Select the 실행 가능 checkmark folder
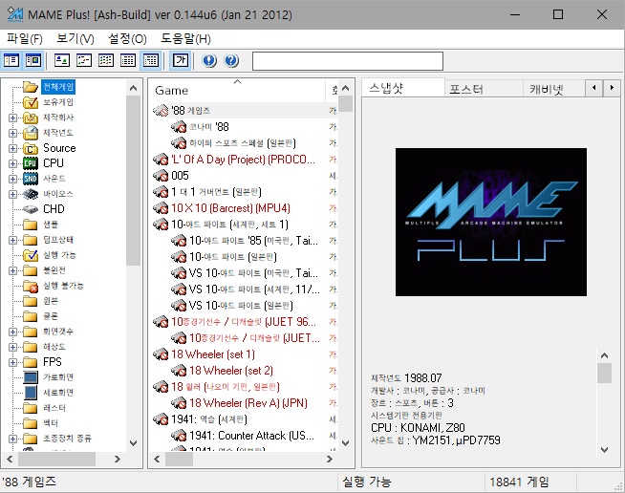The height and width of the screenshot is (493, 625). [x=31, y=255]
